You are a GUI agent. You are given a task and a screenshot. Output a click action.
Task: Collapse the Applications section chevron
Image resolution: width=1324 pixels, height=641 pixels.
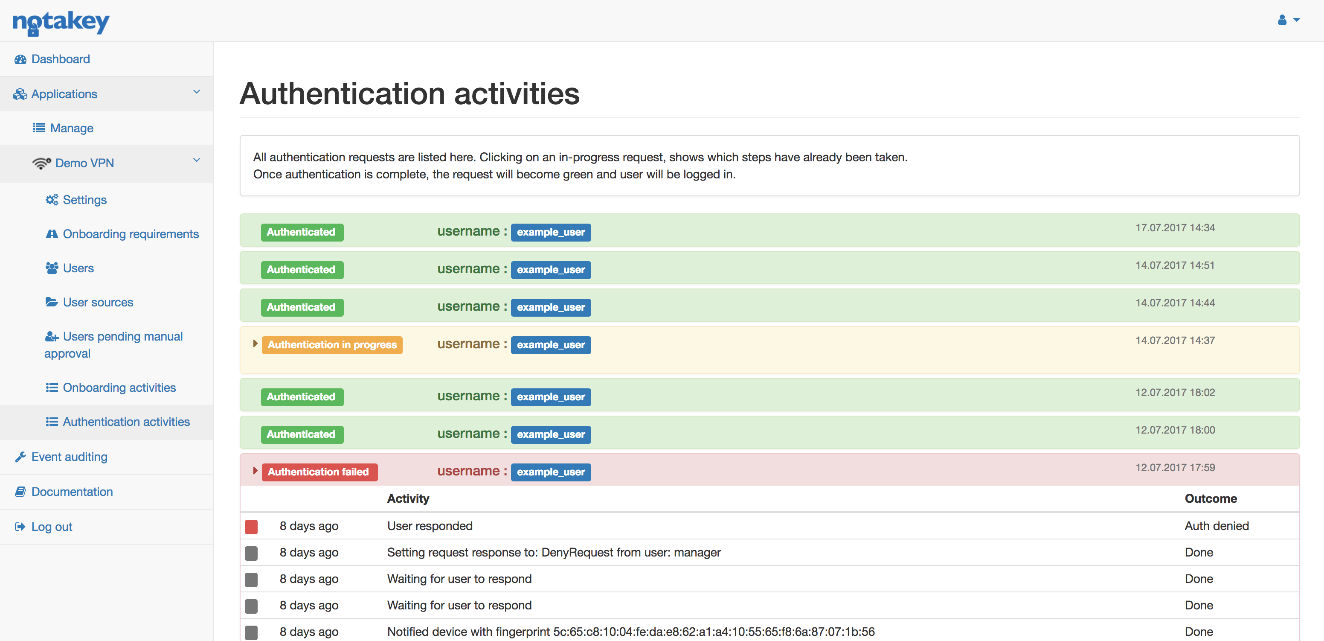tap(196, 91)
